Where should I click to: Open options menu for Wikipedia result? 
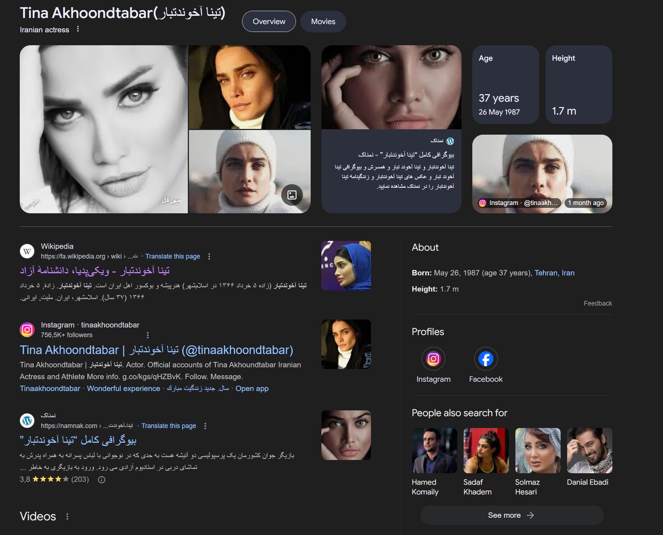tap(209, 256)
